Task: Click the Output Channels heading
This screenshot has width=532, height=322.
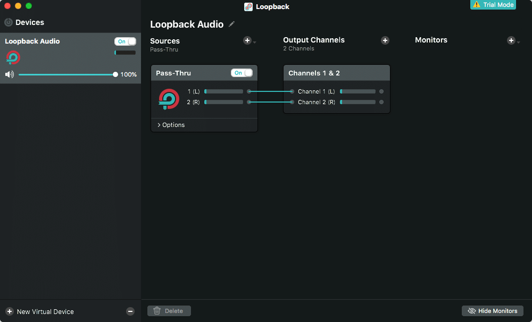Action: (x=314, y=40)
